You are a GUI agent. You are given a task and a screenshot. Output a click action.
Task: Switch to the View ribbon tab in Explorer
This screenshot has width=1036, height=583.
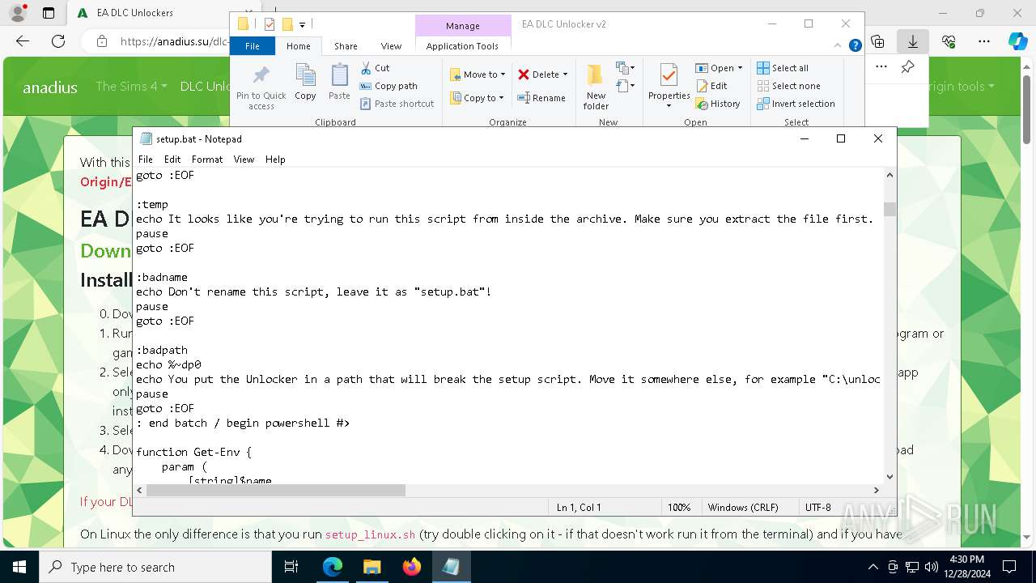[391, 46]
